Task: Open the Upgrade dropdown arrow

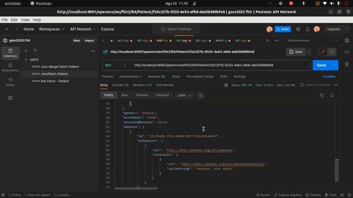Action: point(346,29)
